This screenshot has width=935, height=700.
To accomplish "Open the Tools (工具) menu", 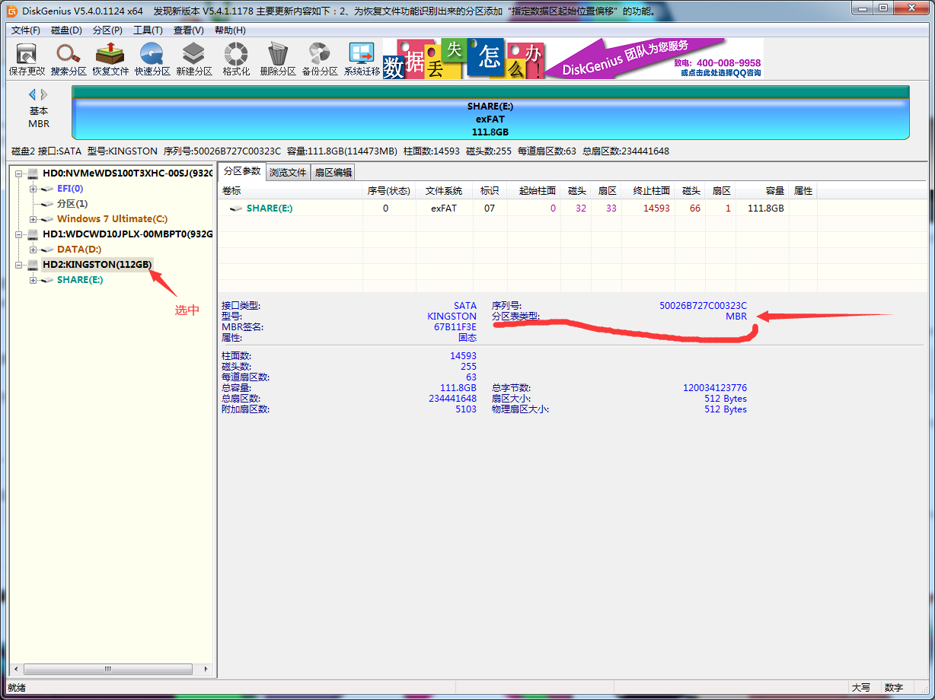I will (x=148, y=30).
